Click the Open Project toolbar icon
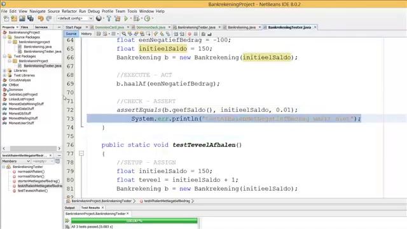Image resolution: width=407 pixels, height=229 pixels. pos(22,18)
